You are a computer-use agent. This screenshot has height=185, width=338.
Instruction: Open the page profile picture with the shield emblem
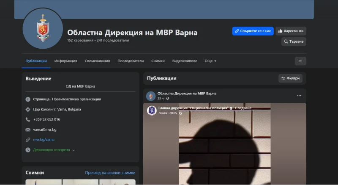pos(43,28)
